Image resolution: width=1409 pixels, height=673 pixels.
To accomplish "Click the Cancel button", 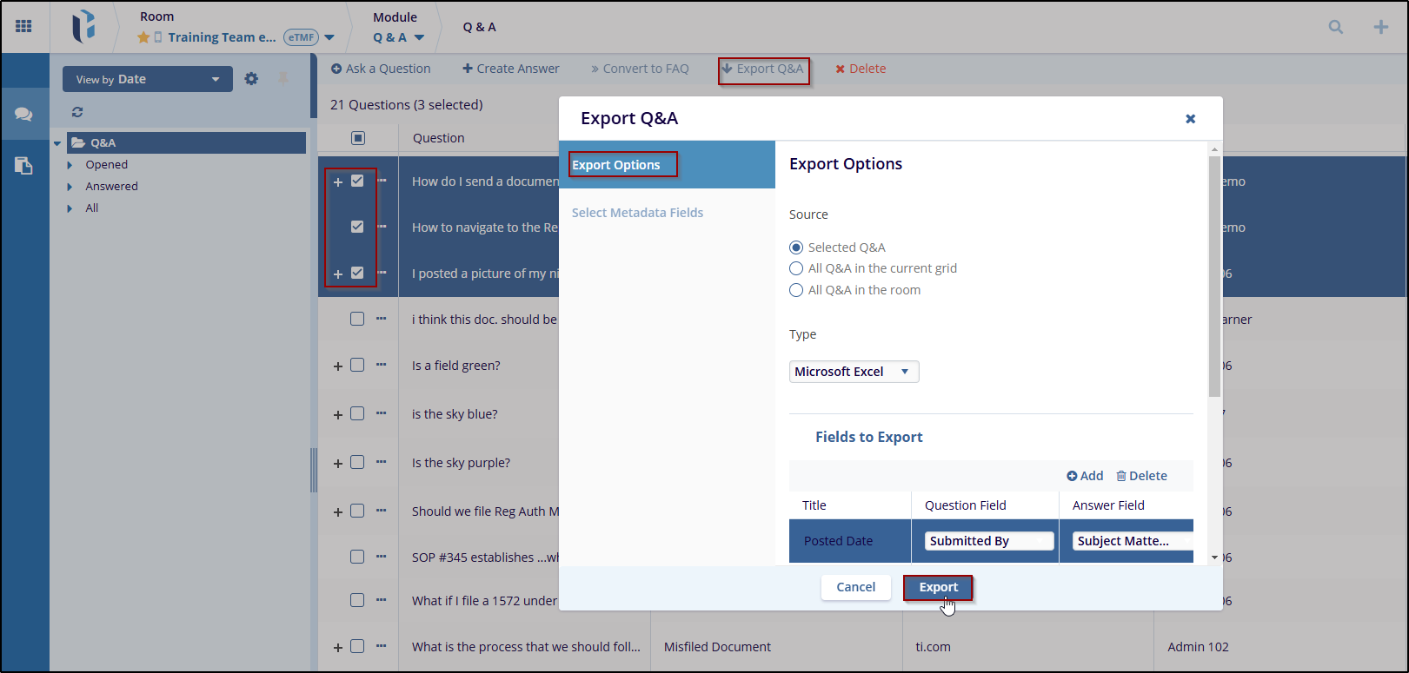I will [x=855, y=588].
